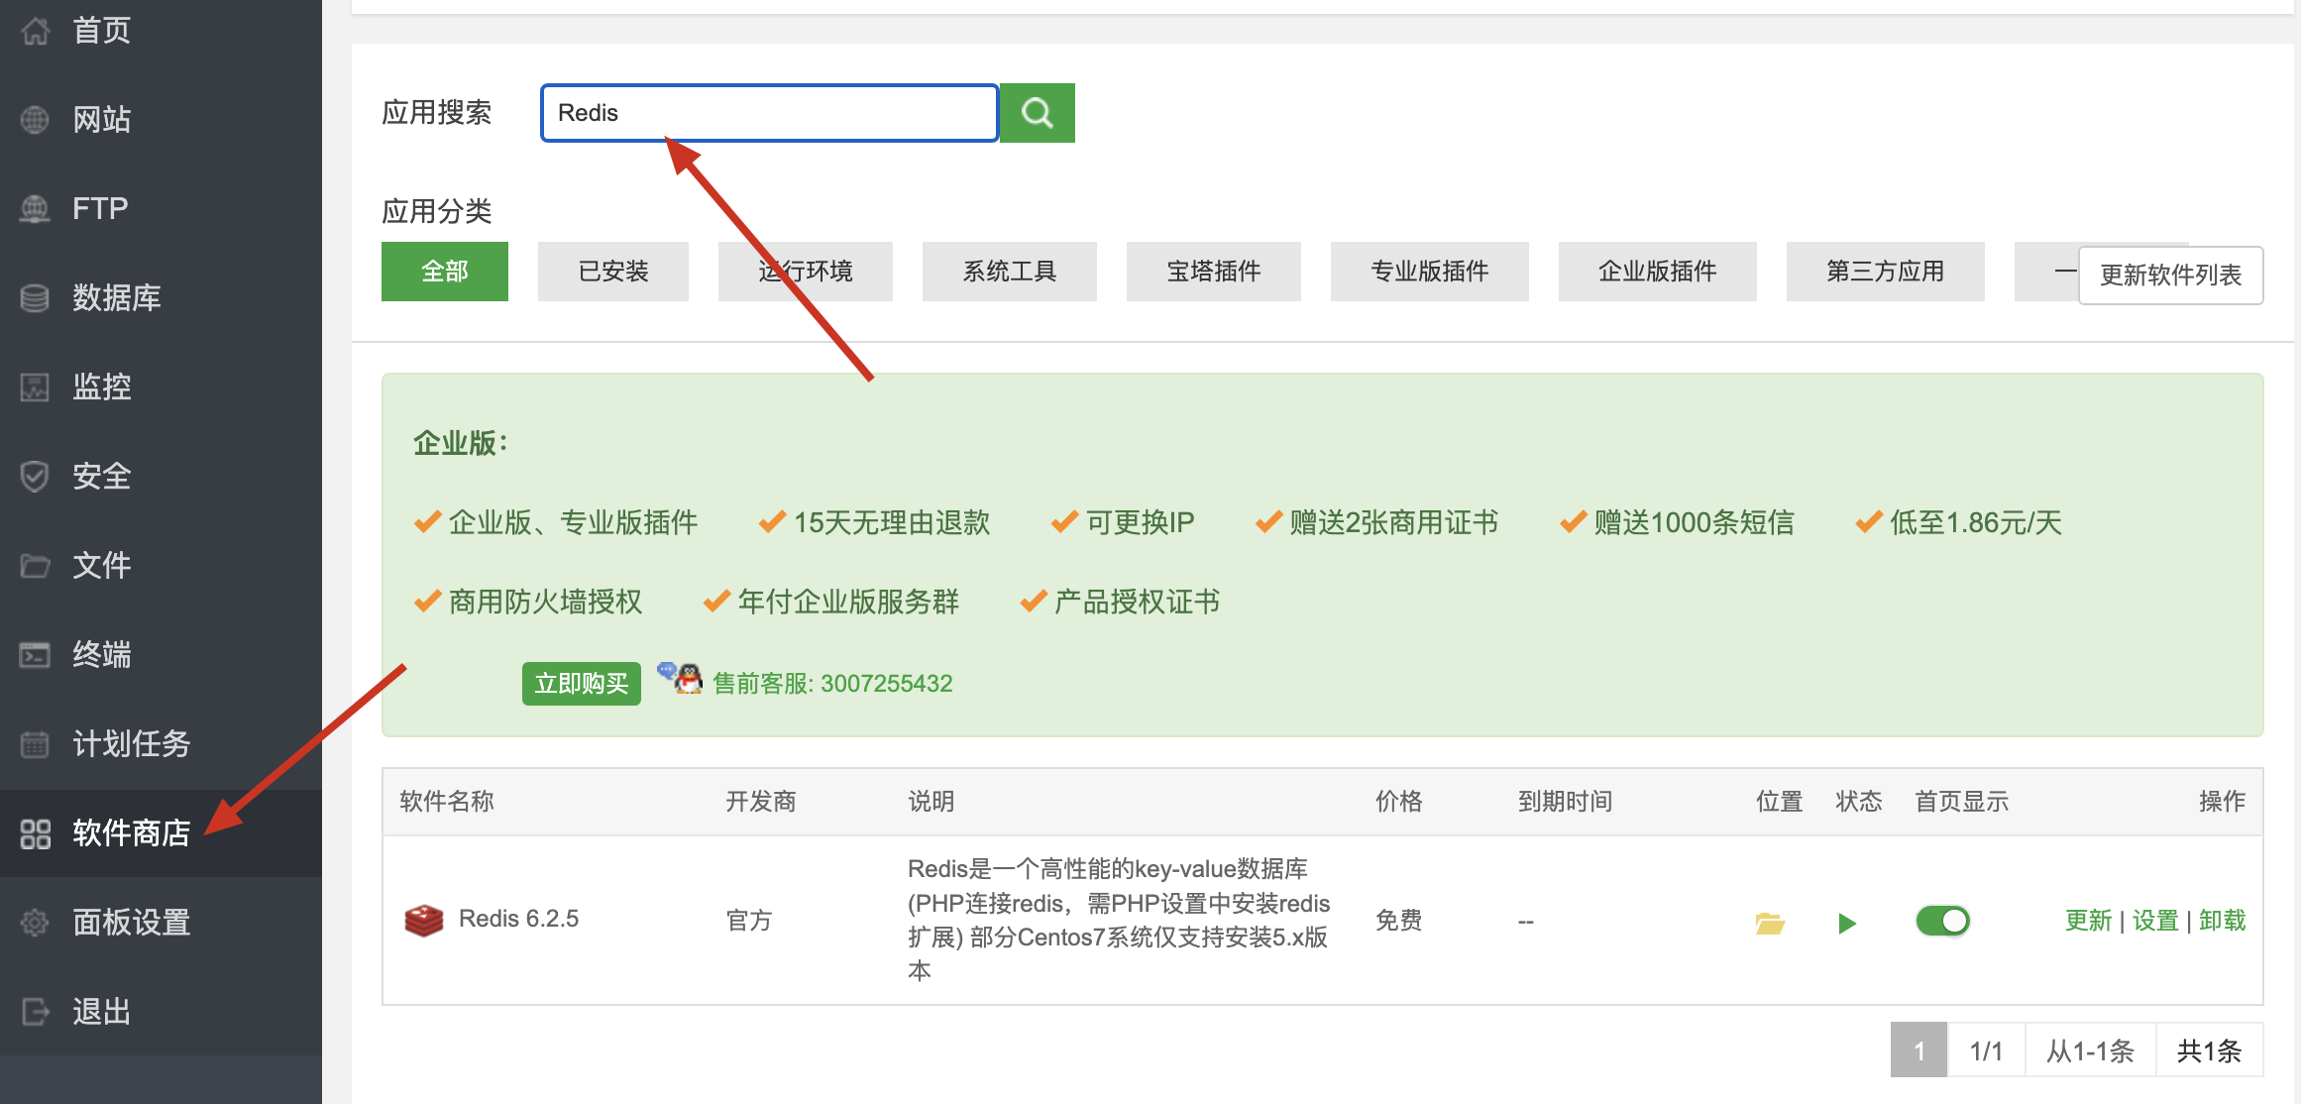2301x1104 pixels.
Task: Click the Redis running status play icon
Action: [x=1846, y=923]
